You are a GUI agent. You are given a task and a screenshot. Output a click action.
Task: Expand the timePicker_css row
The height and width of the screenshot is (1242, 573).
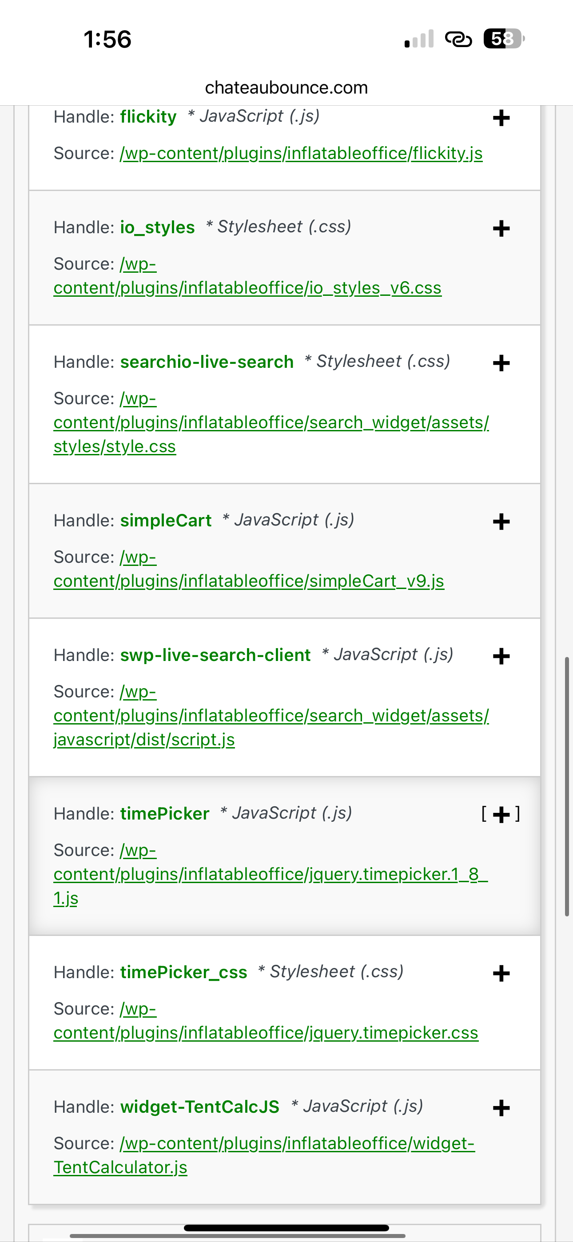[501, 973]
